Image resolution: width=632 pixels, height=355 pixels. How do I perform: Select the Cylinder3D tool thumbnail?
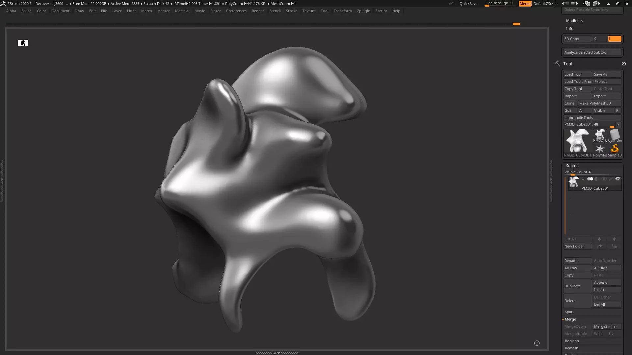pyautogui.click(x=615, y=135)
